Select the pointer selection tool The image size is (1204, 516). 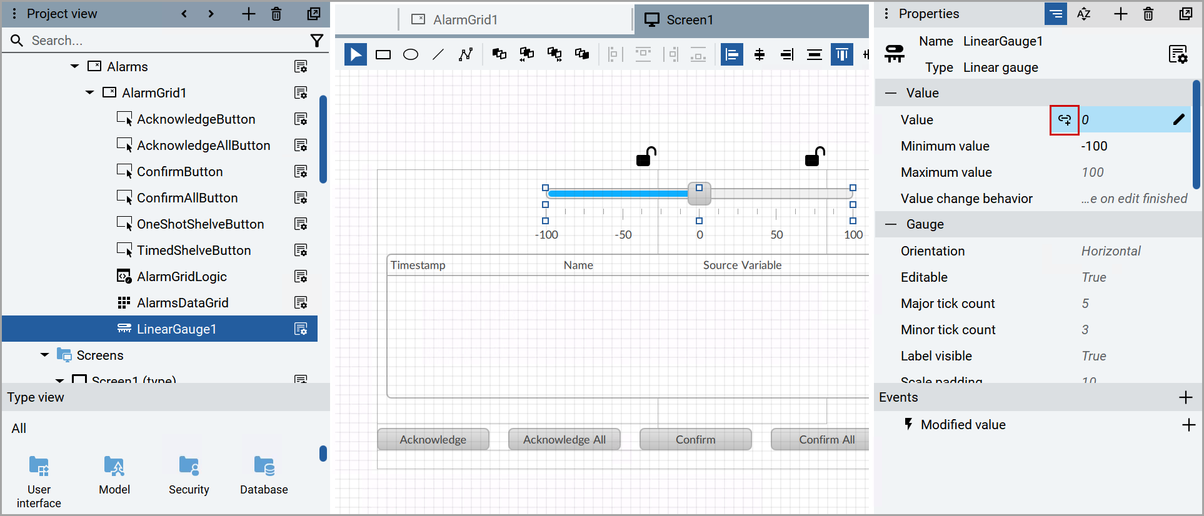(356, 54)
